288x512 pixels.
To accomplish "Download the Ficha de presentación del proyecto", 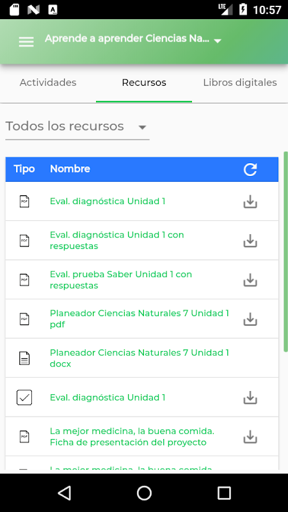I will pyautogui.click(x=250, y=436).
